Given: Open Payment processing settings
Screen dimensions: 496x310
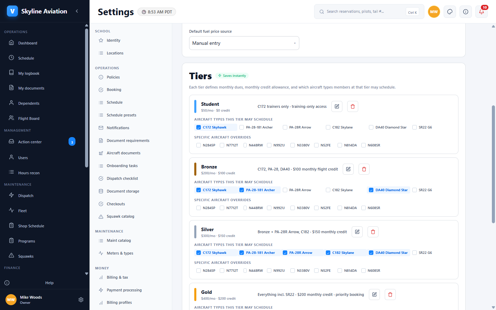Looking at the screenshot, I should pos(131,290).
